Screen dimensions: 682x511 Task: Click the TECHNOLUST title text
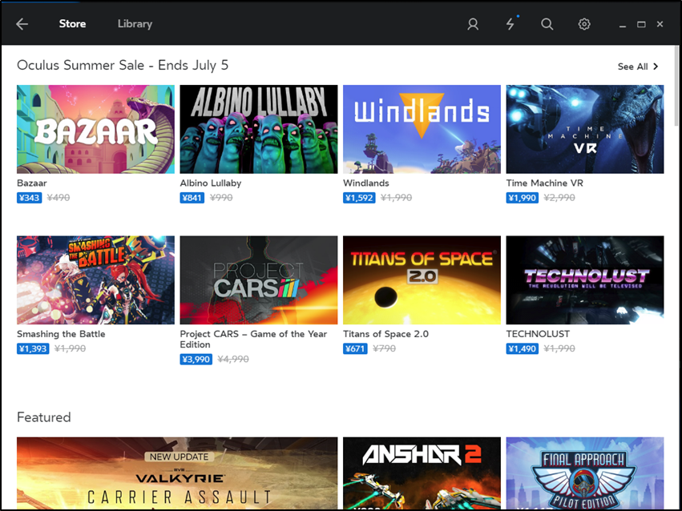point(538,334)
